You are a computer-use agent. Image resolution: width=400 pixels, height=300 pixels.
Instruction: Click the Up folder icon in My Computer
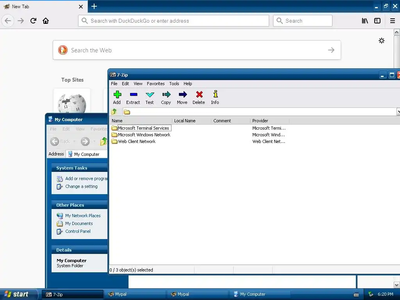(x=104, y=141)
